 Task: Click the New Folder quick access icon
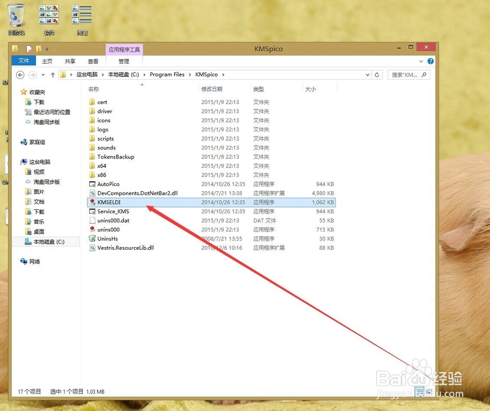pos(38,49)
